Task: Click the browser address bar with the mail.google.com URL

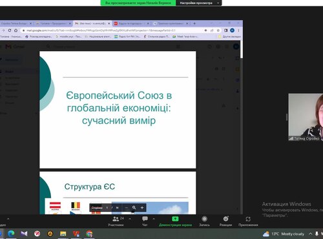Action: tap(112, 30)
